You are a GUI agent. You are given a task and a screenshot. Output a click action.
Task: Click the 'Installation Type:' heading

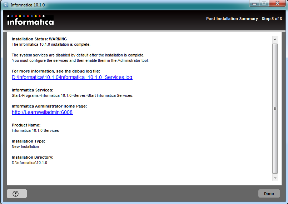[x=29, y=141]
